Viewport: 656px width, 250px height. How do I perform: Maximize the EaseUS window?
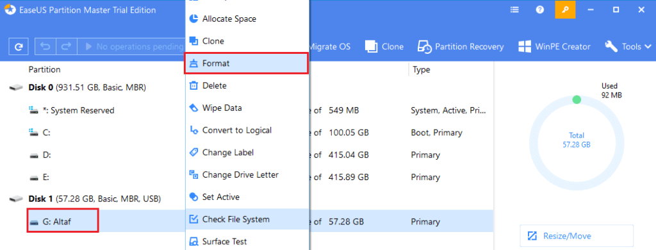click(616, 10)
